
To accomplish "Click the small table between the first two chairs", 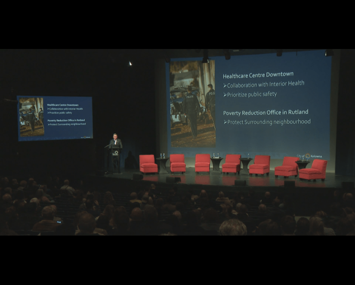I will (162, 163).
